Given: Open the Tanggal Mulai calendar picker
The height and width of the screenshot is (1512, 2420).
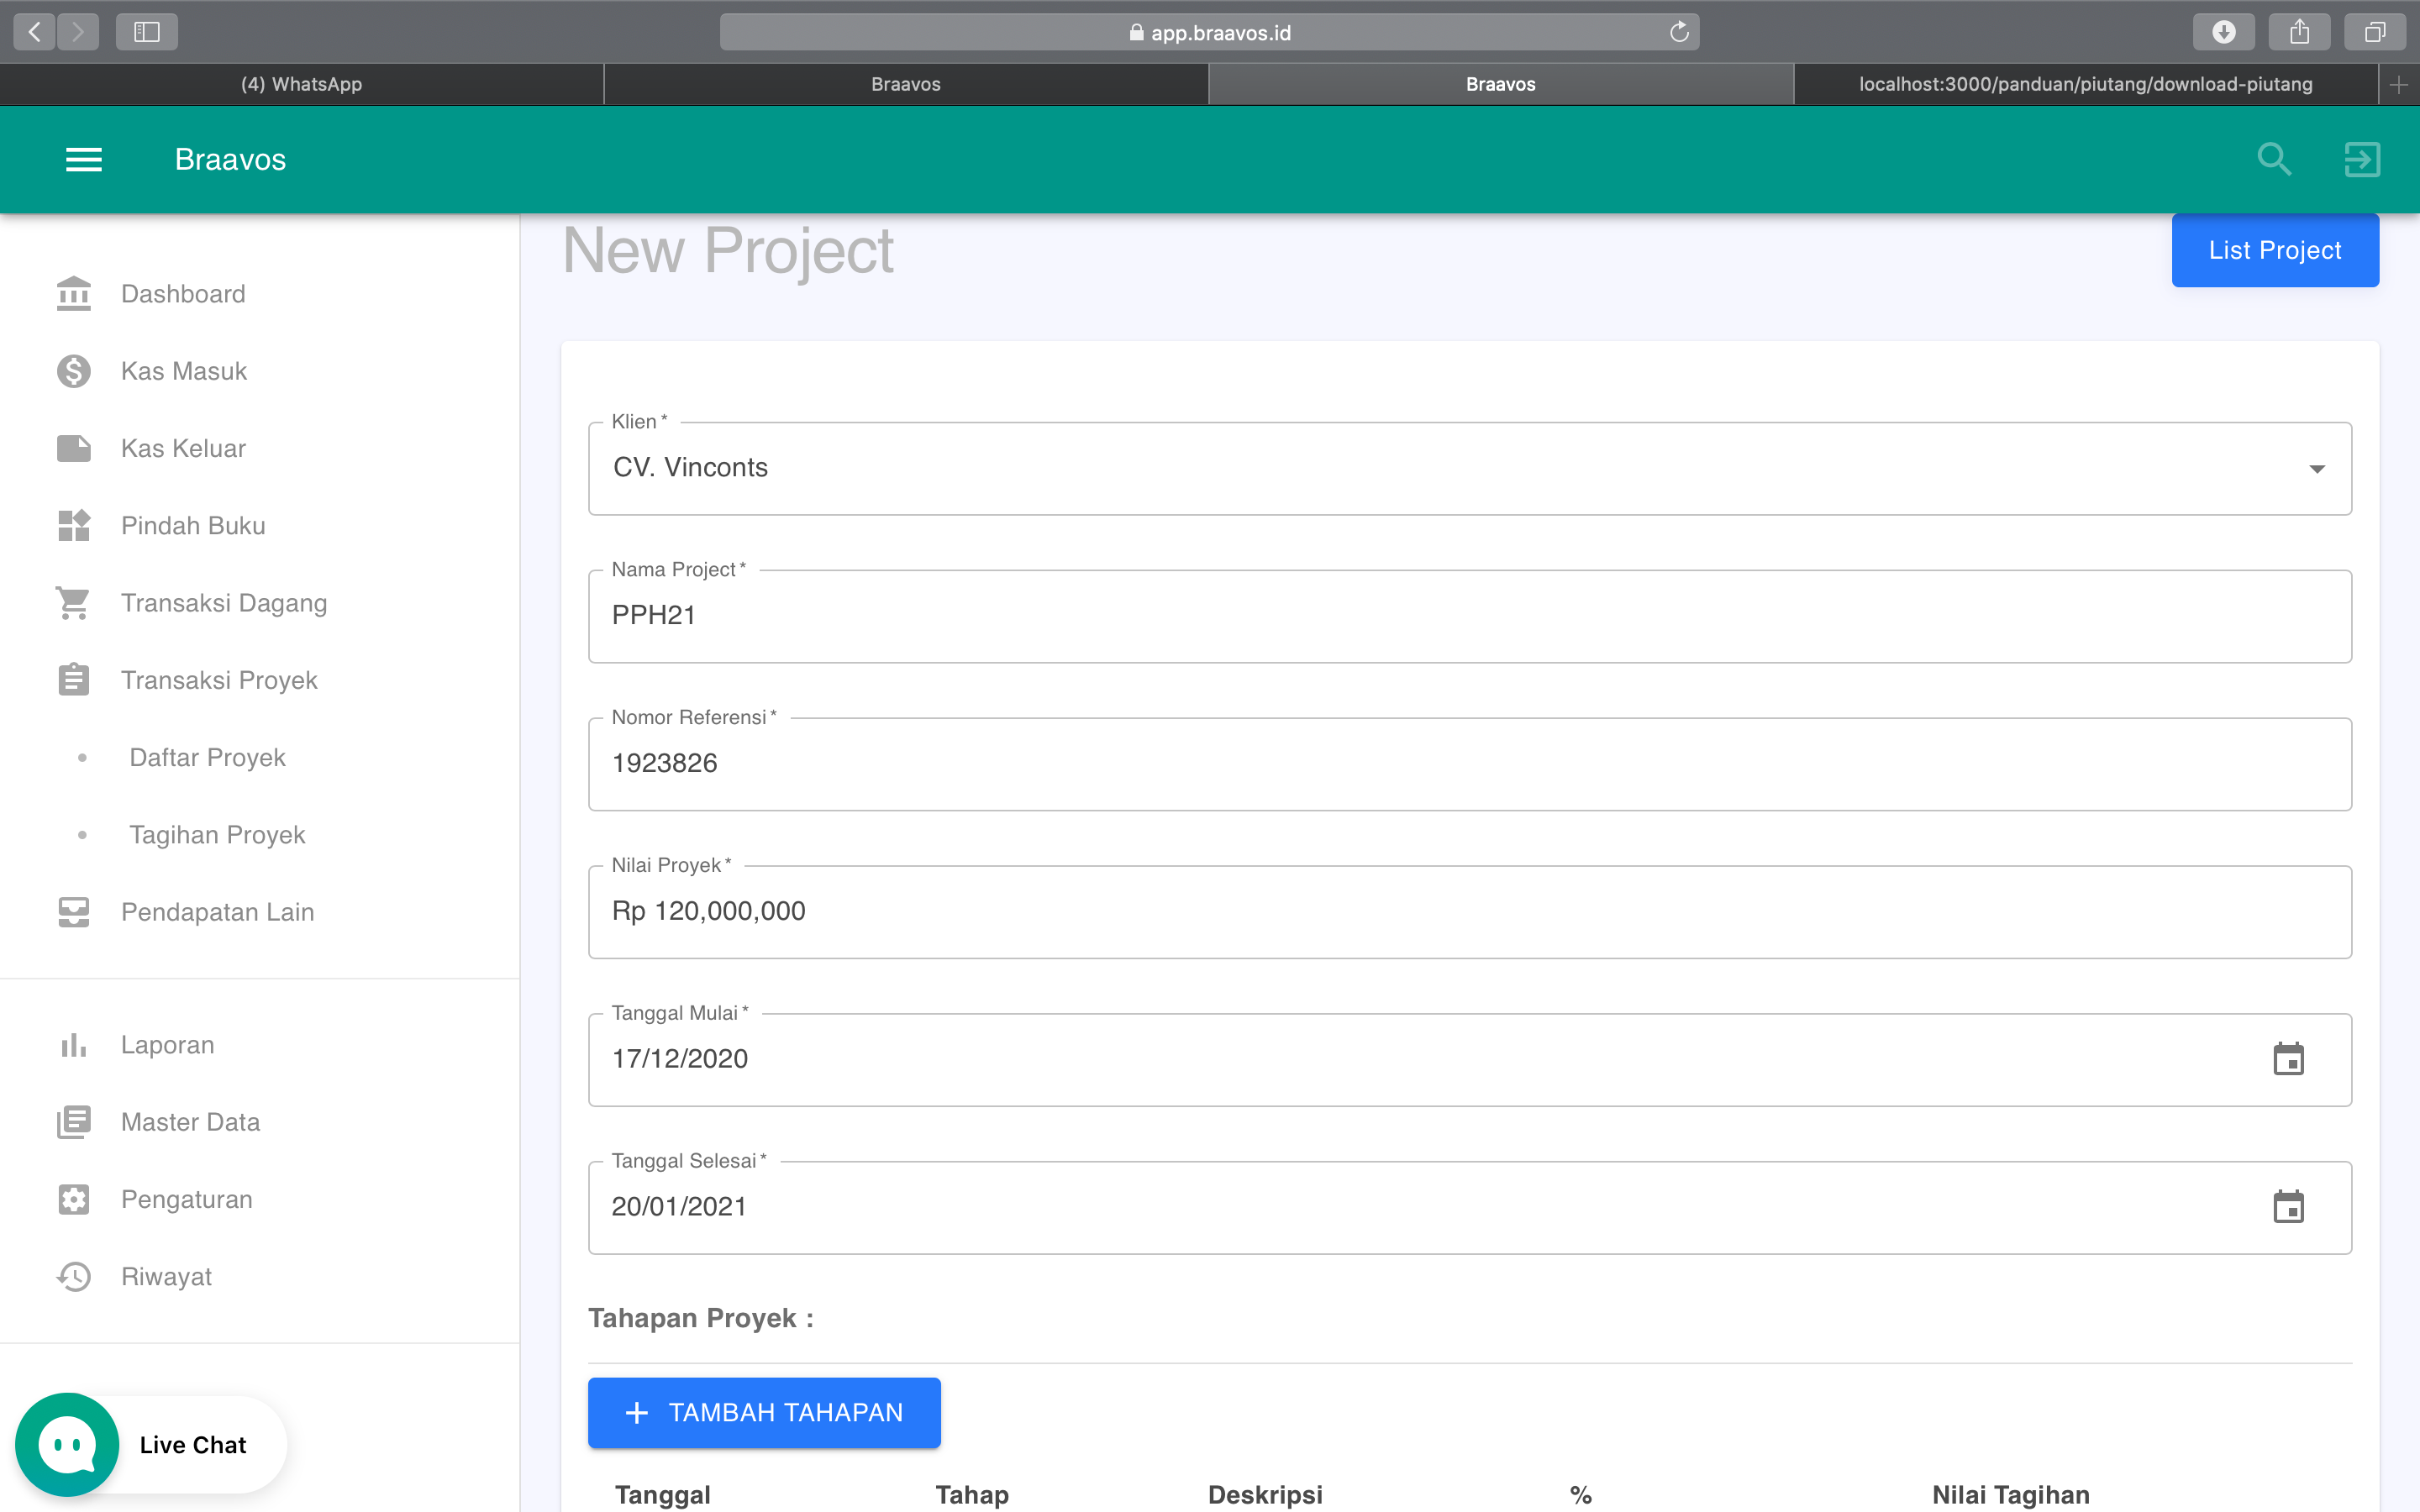Looking at the screenshot, I should pyautogui.click(x=2290, y=1059).
